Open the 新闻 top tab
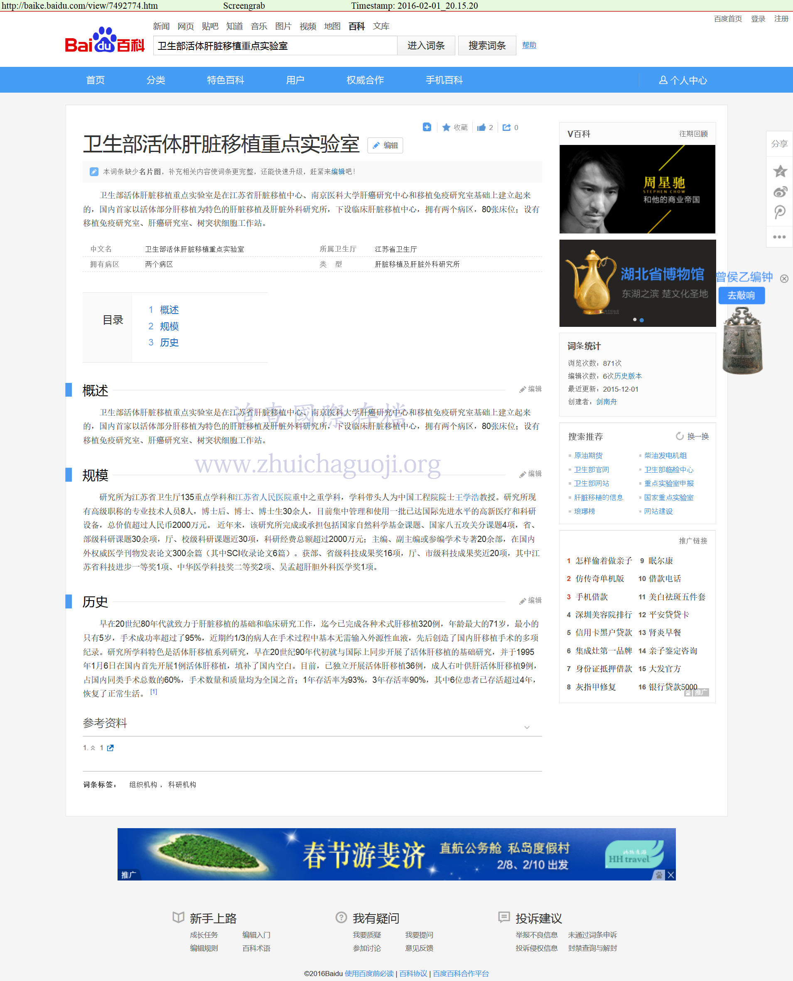Image resolution: width=793 pixels, height=981 pixels. [x=161, y=26]
